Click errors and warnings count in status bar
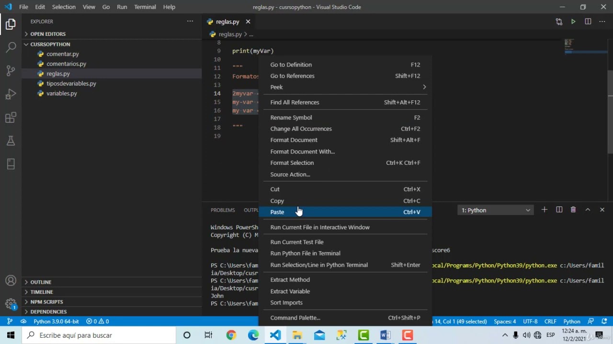 coord(98,322)
